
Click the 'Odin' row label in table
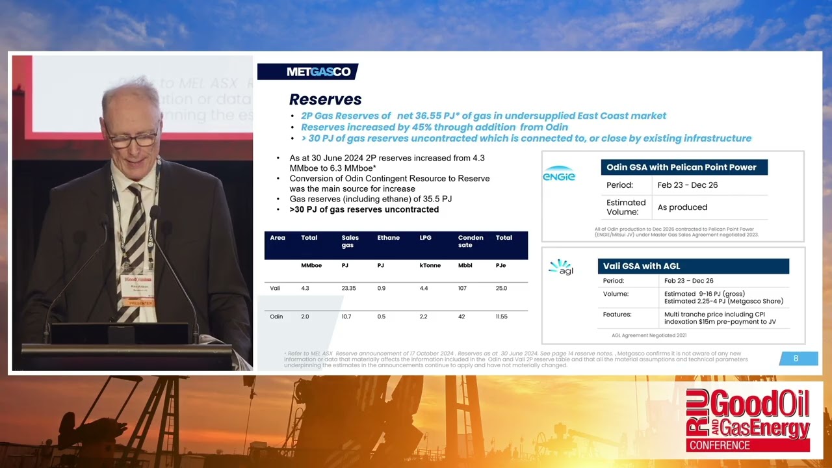tap(276, 317)
